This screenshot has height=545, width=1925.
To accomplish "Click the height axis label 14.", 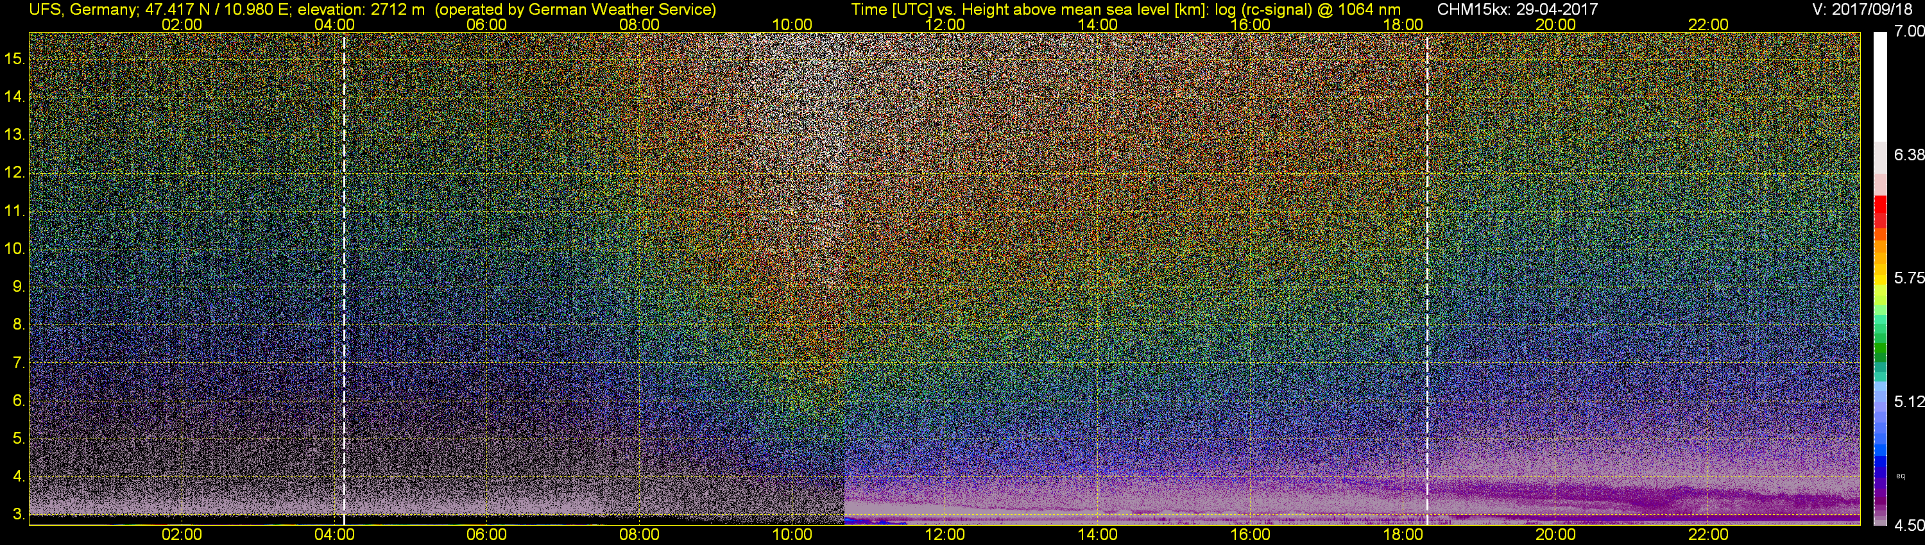I will coord(14,96).
